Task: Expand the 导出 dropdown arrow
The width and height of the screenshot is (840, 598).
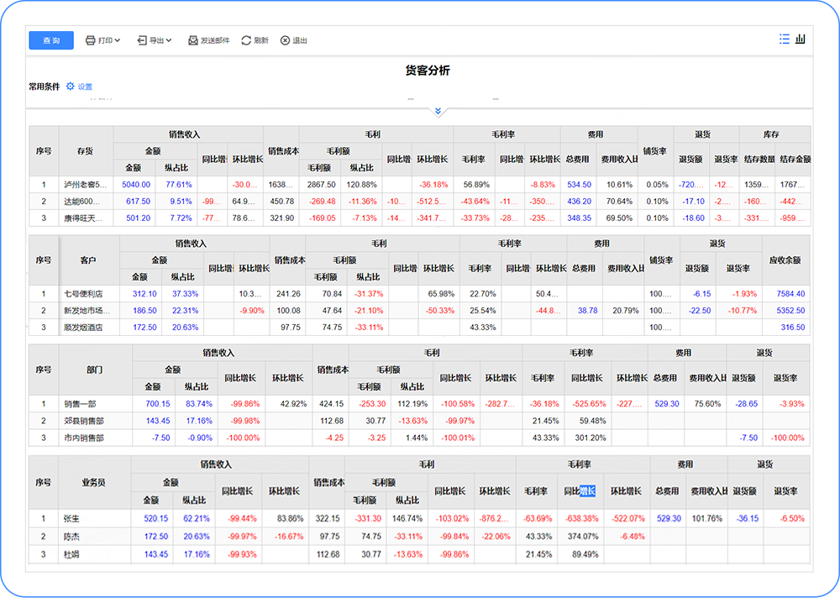Action: tap(169, 40)
